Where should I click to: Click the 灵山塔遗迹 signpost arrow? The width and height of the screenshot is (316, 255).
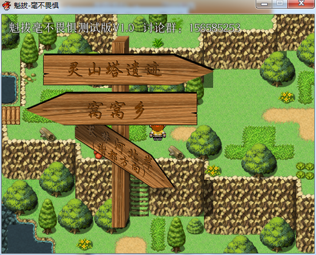point(128,69)
